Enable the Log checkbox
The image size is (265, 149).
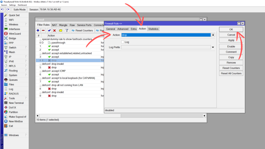(123, 42)
